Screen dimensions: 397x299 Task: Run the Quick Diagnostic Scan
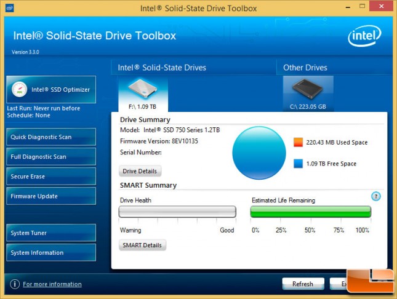tap(51, 137)
